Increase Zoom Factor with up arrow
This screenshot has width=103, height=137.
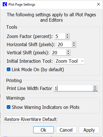pos(68,35)
